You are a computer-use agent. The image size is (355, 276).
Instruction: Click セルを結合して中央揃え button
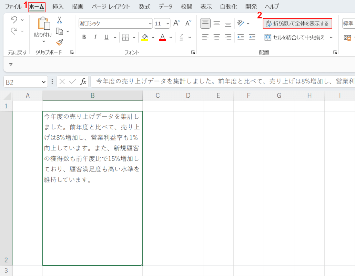295,37
